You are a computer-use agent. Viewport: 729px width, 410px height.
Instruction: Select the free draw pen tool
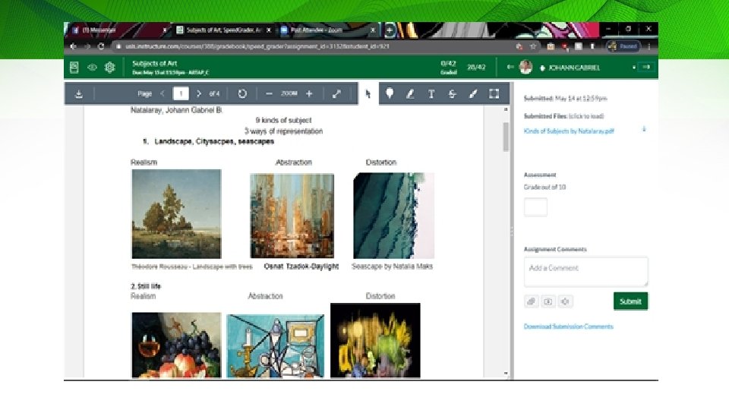pyautogui.click(x=473, y=94)
